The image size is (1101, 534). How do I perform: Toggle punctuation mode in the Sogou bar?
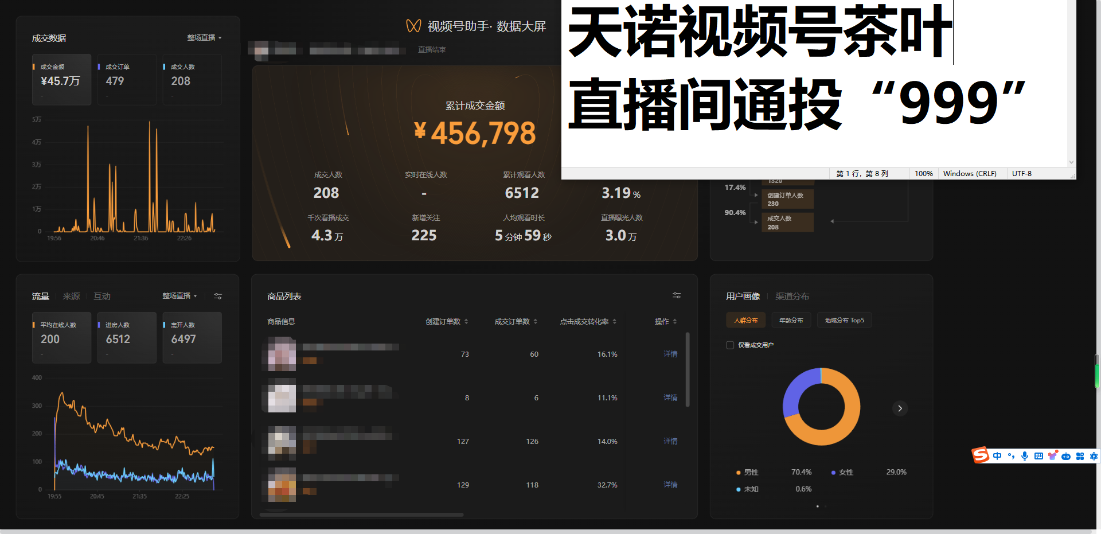tap(1011, 456)
